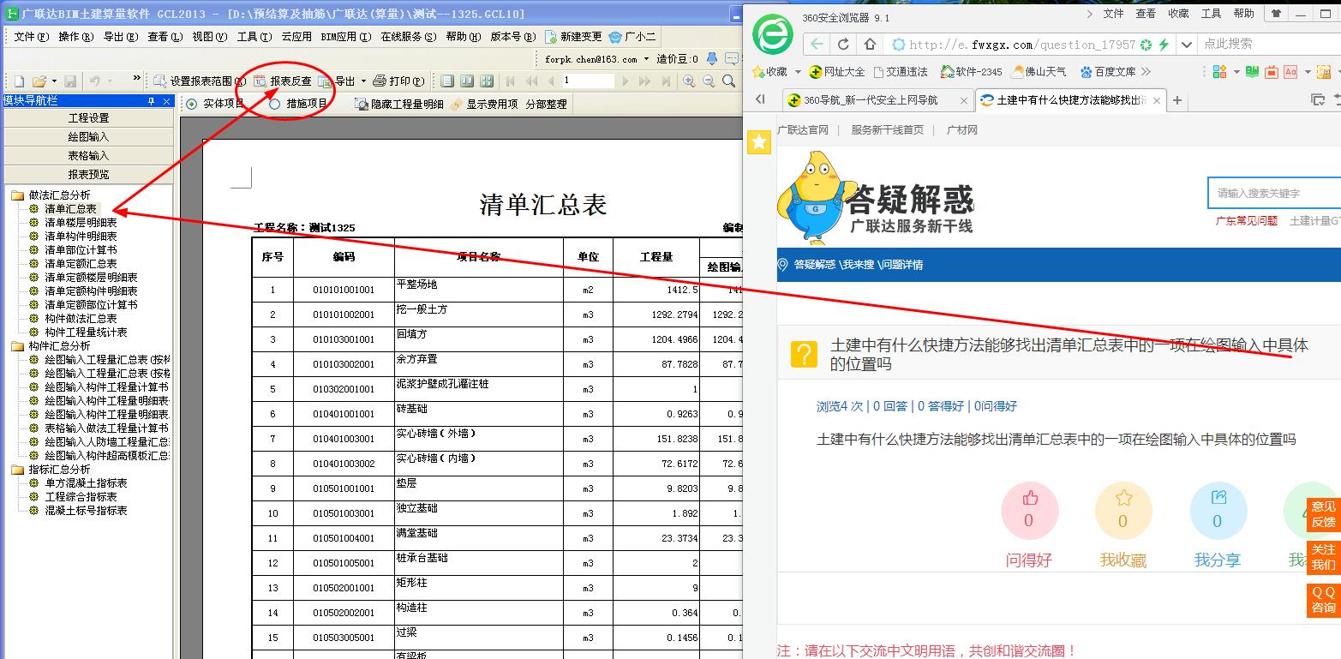This screenshot has width=1341, height=659.
Task: Click the green lightning icon in address bar
Action: (x=1164, y=45)
